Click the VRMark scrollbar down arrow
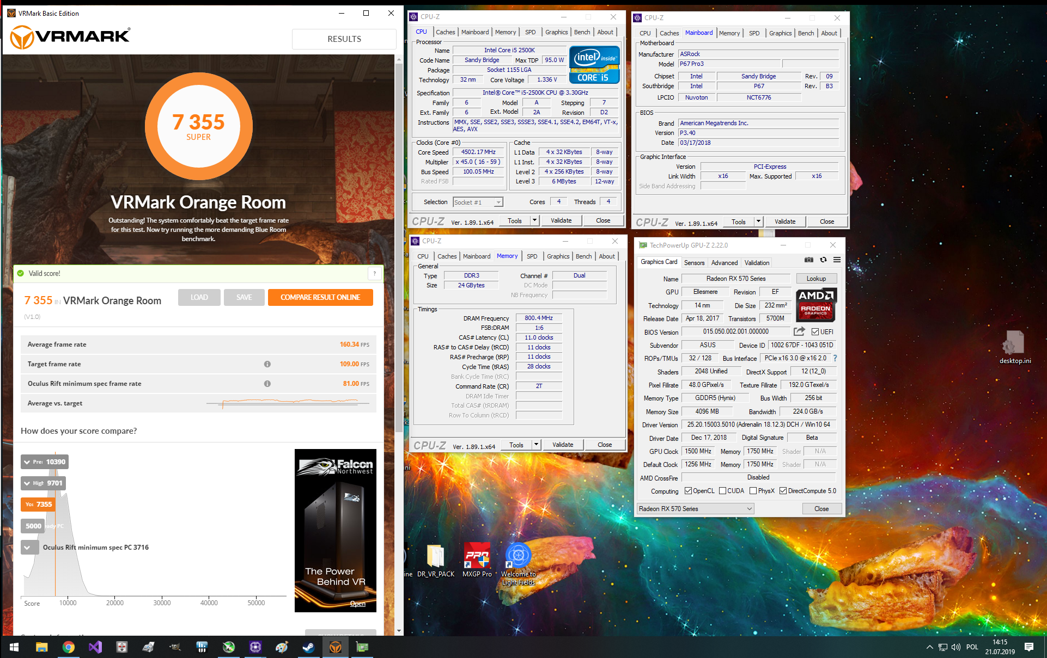 [x=399, y=631]
